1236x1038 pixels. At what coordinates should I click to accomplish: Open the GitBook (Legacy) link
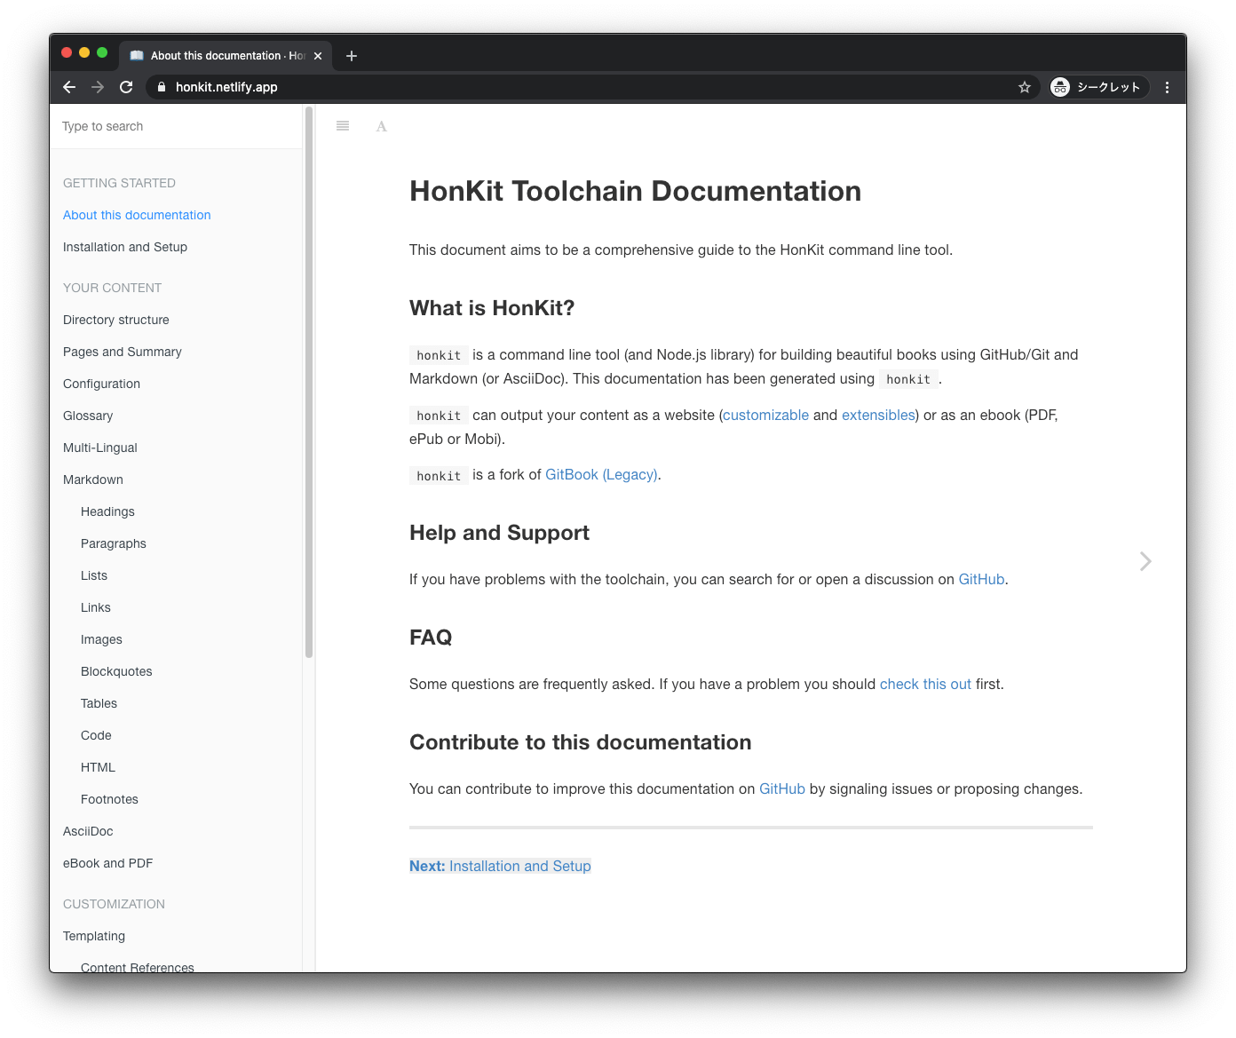pos(601,474)
